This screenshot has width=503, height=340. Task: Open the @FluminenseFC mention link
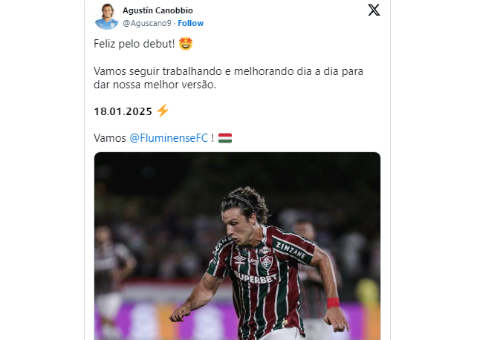point(169,138)
